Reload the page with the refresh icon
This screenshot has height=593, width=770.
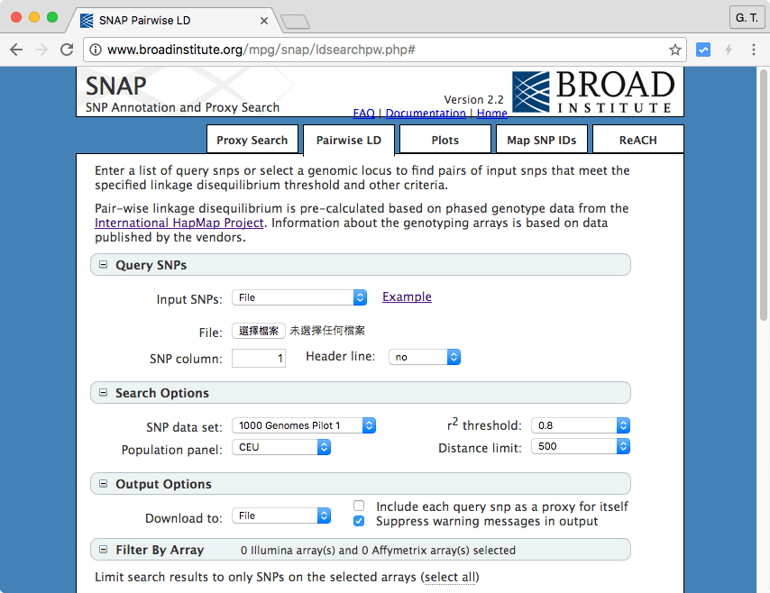point(67,50)
